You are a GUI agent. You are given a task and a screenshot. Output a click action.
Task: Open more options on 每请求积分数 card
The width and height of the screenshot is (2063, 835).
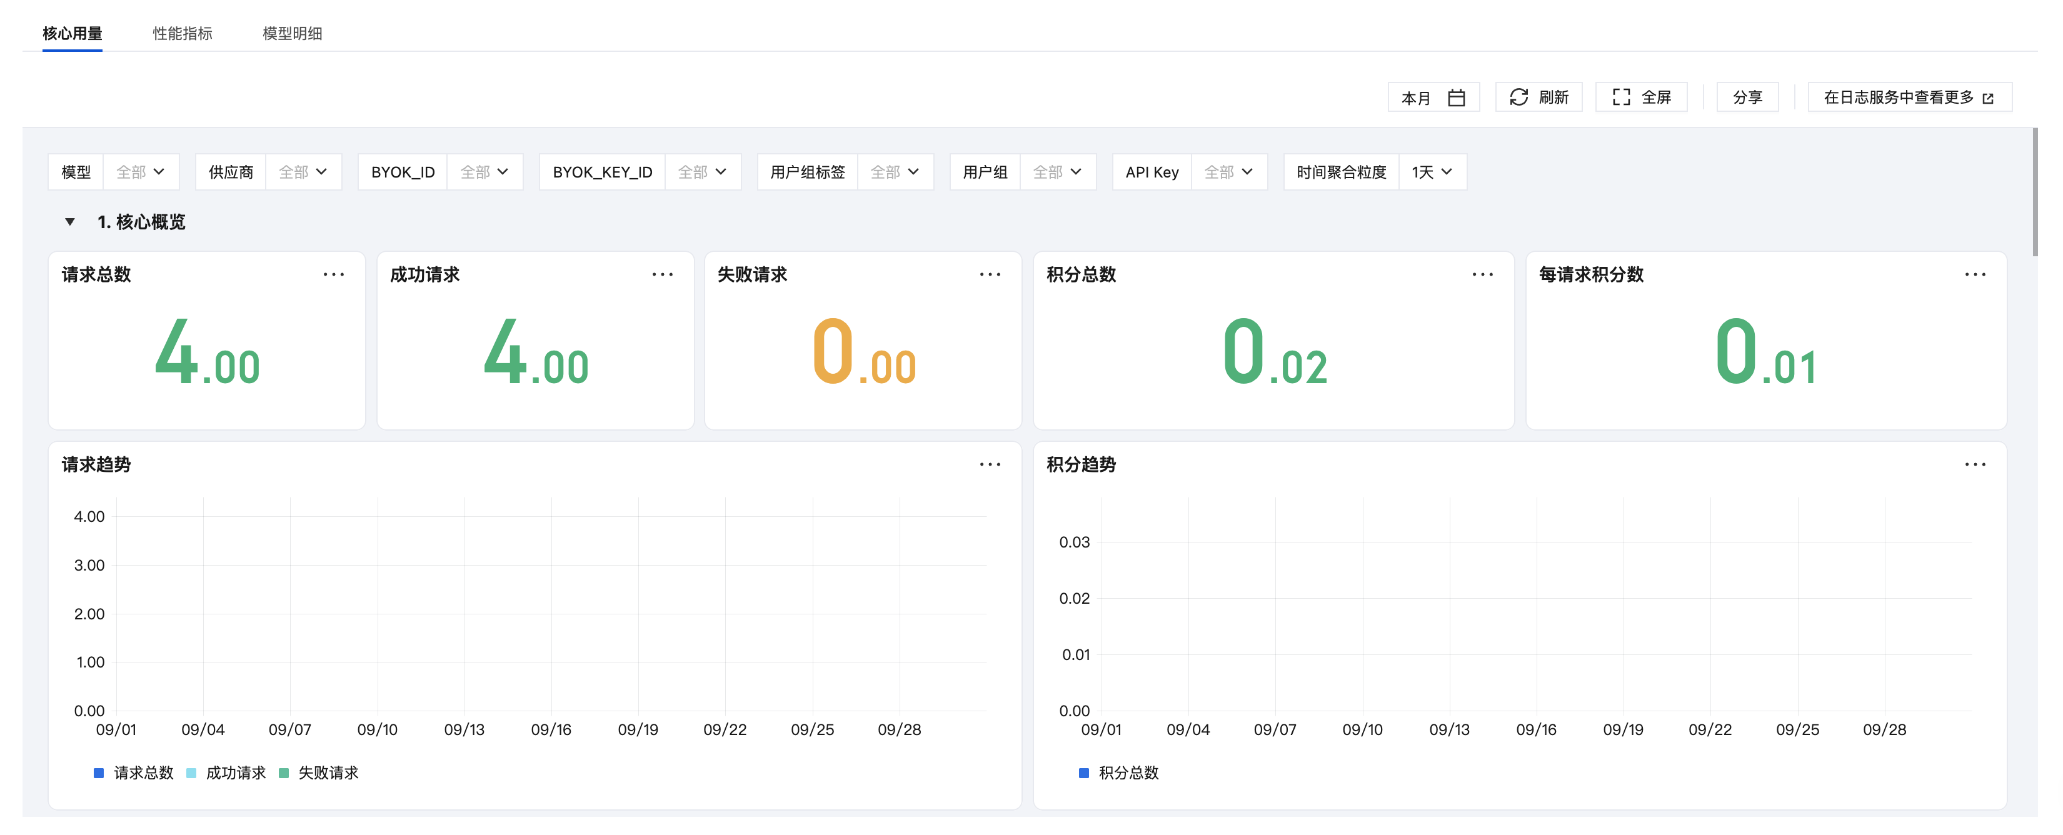(1975, 274)
